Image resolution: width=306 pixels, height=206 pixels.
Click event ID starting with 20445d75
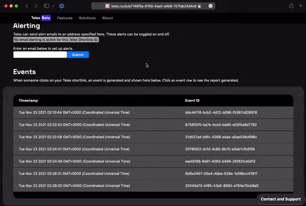click(x=222, y=186)
